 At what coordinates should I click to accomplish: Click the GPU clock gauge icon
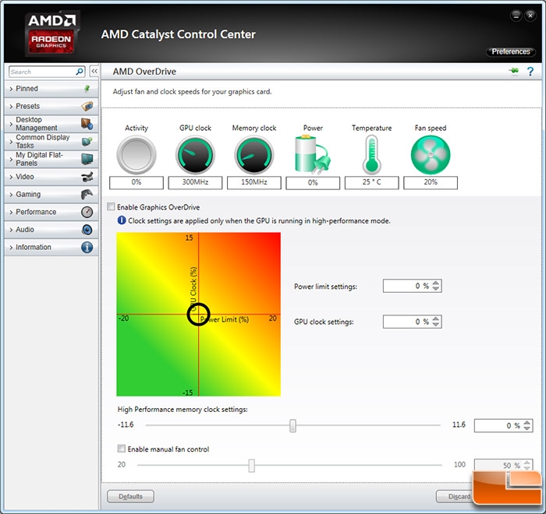(195, 154)
